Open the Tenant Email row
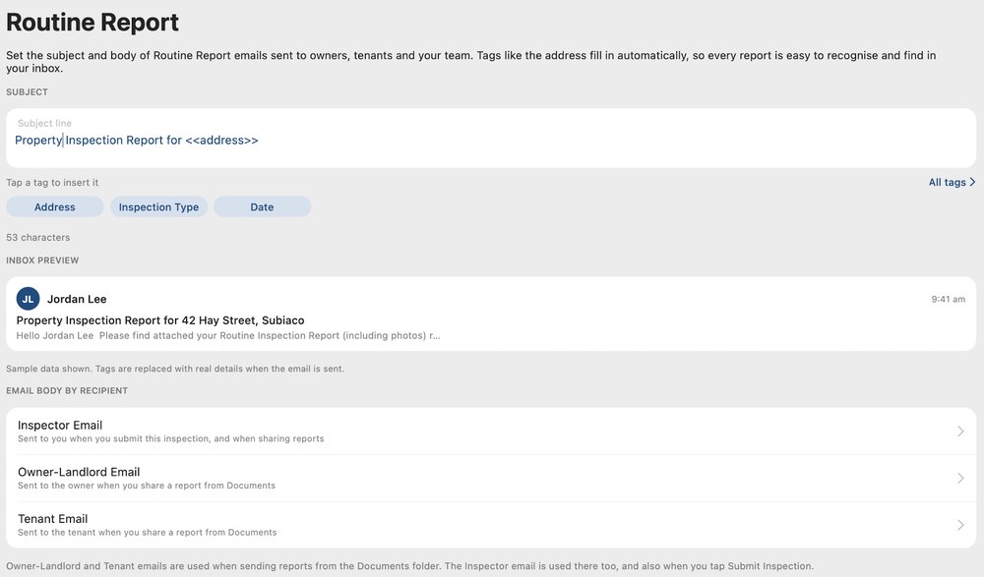The width and height of the screenshot is (984, 577). pos(491,525)
